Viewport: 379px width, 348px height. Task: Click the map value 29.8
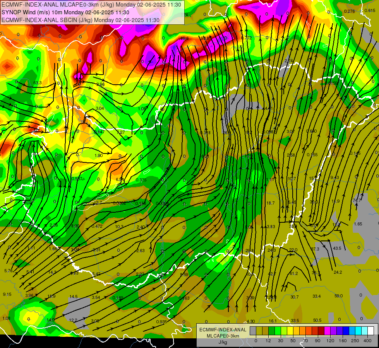249,251
